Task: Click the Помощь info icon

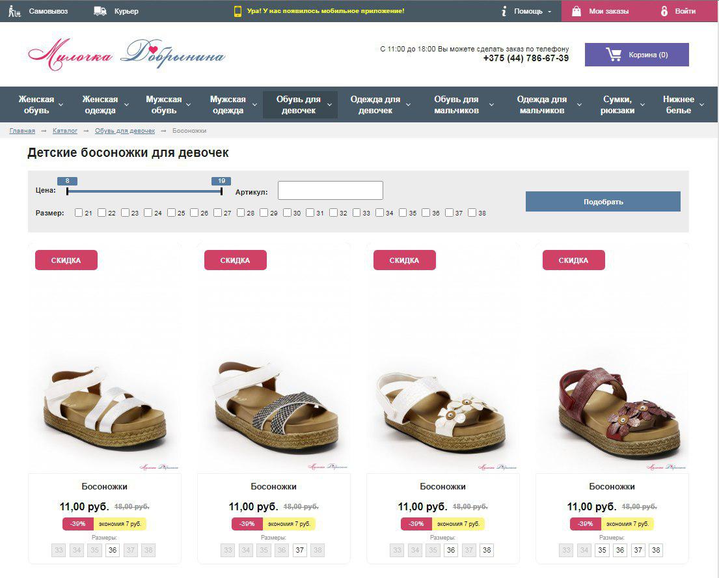Action: tap(504, 11)
